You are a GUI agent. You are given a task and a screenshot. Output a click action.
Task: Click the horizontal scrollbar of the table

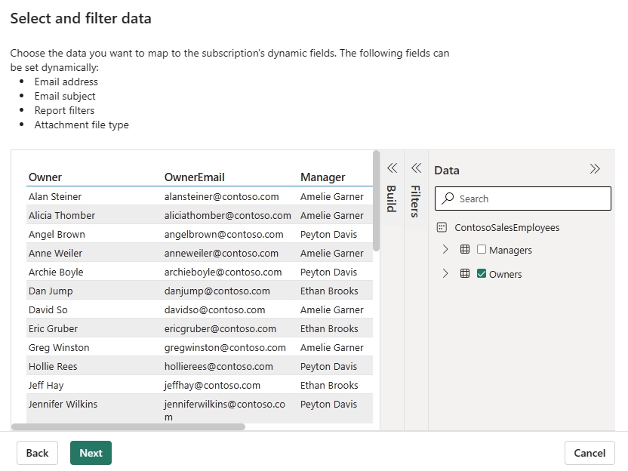(x=128, y=427)
